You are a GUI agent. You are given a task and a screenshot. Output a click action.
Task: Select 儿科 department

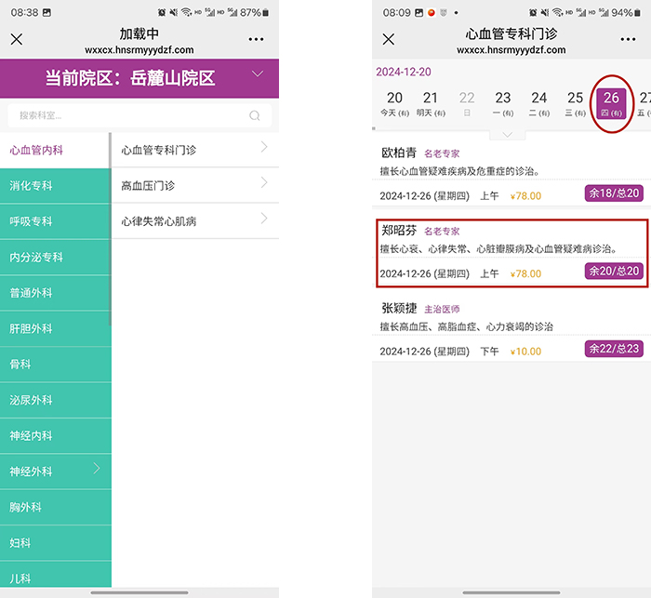(54, 578)
